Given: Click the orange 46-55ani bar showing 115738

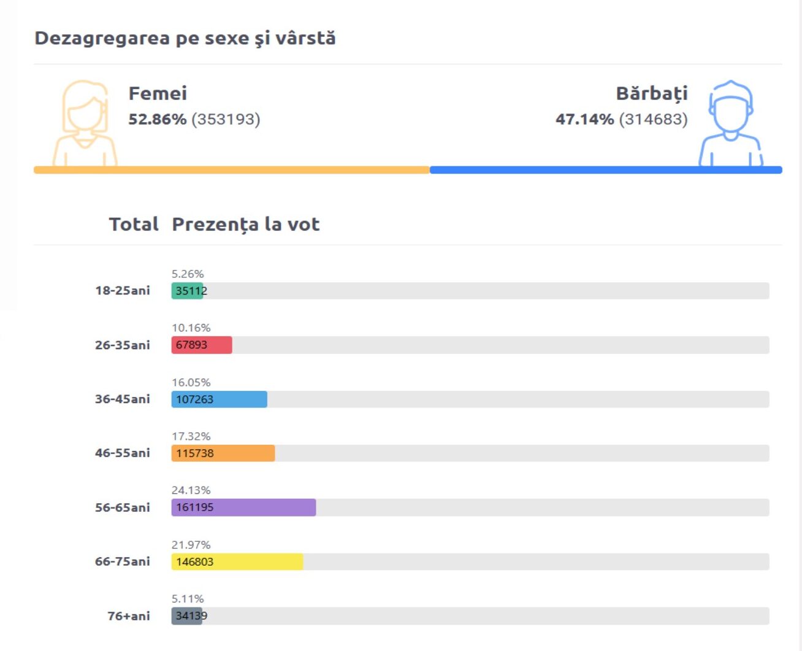Looking at the screenshot, I should 223,453.
